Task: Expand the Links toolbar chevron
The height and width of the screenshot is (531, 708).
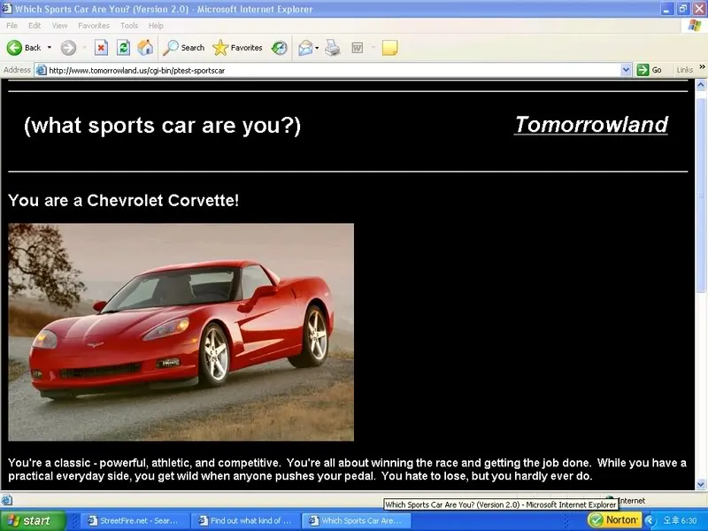Action: coord(702,67)
